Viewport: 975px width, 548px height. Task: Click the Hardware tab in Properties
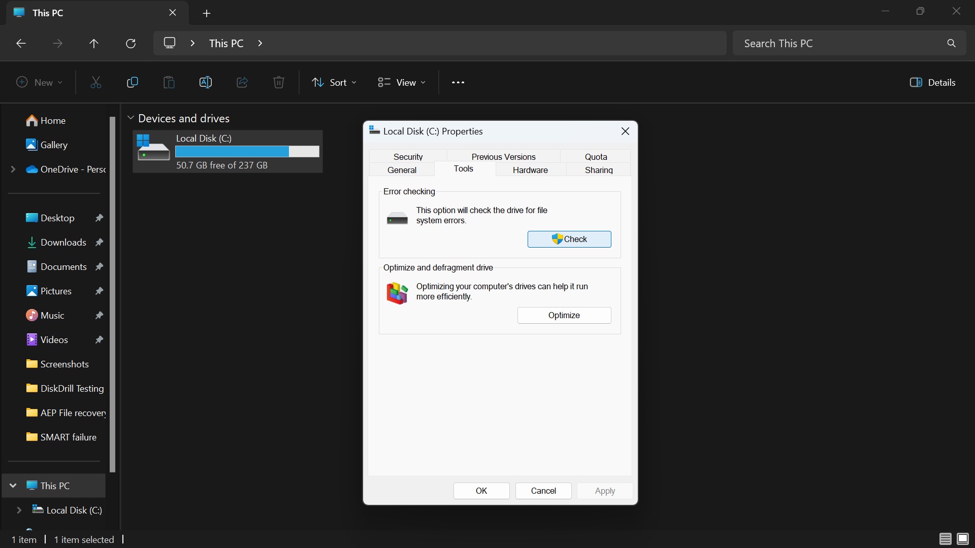click(530, 170)
